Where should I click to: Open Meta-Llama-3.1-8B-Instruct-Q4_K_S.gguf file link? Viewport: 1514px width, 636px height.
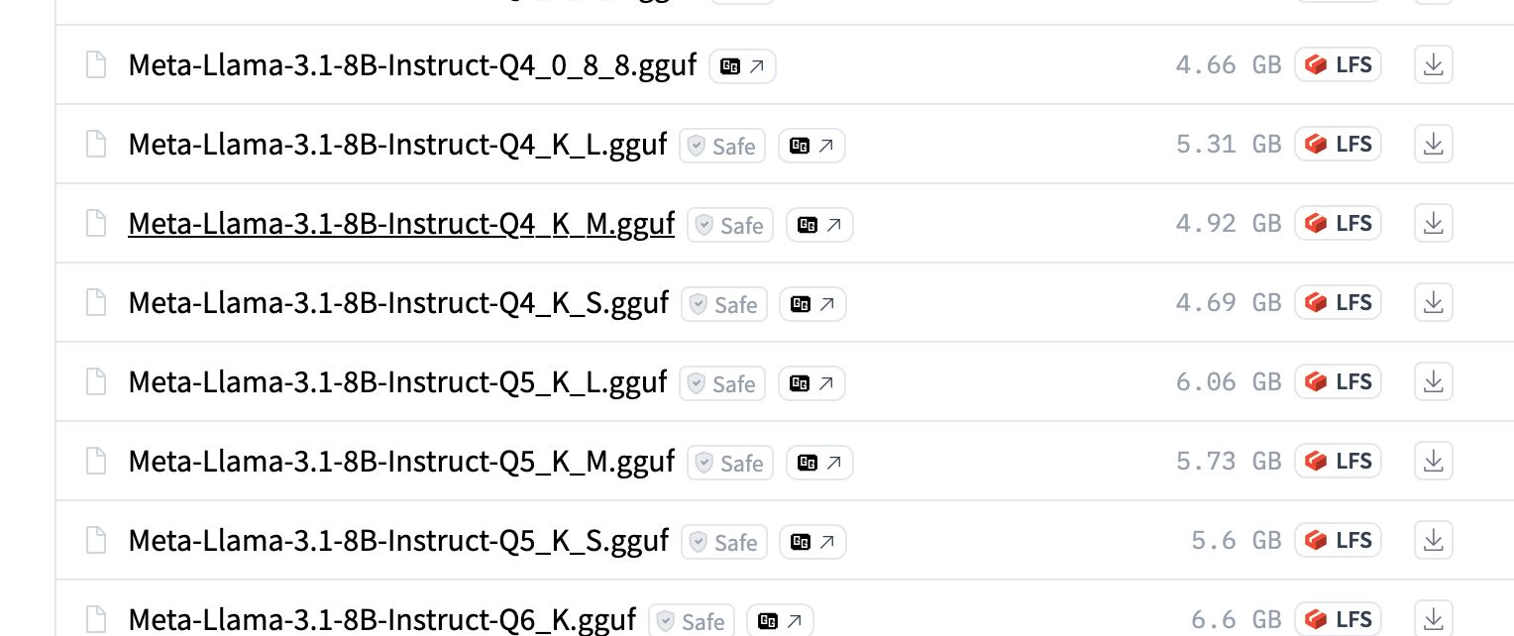pyautogui.click(x=398, y=303)
